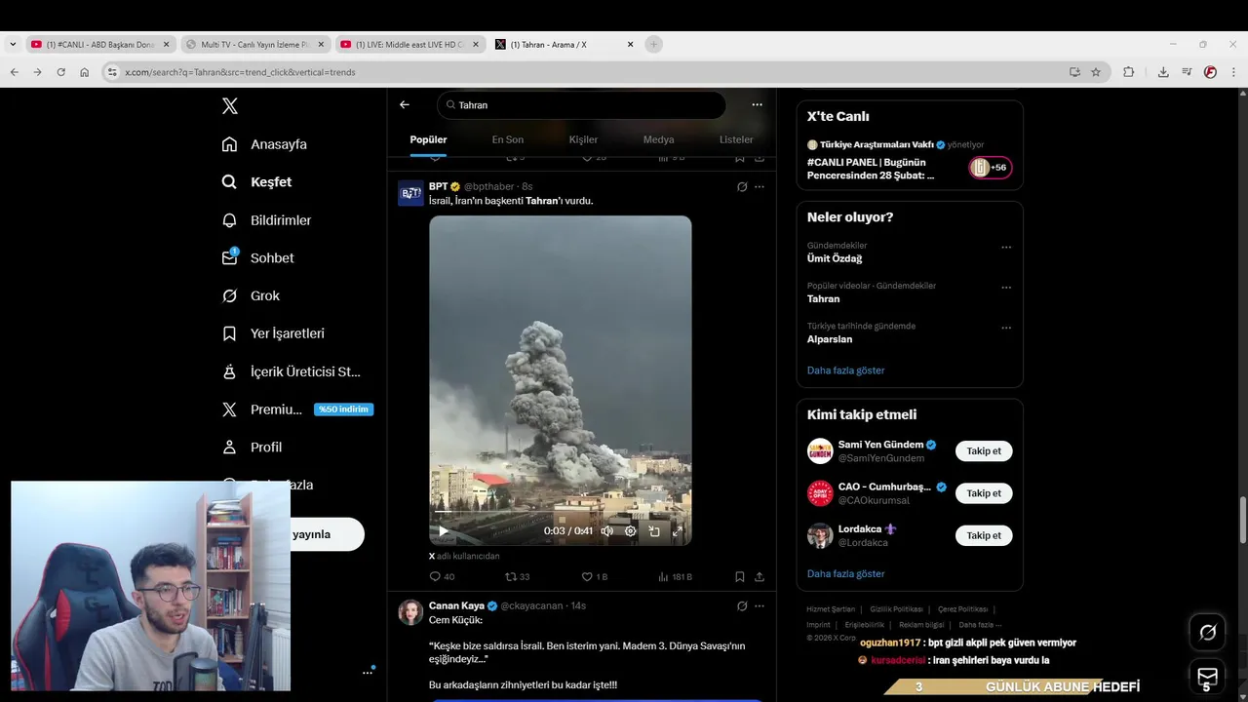1248x702 pixels.
Task: Reply to BPT post (40 comments)
Action: [442, 576]
